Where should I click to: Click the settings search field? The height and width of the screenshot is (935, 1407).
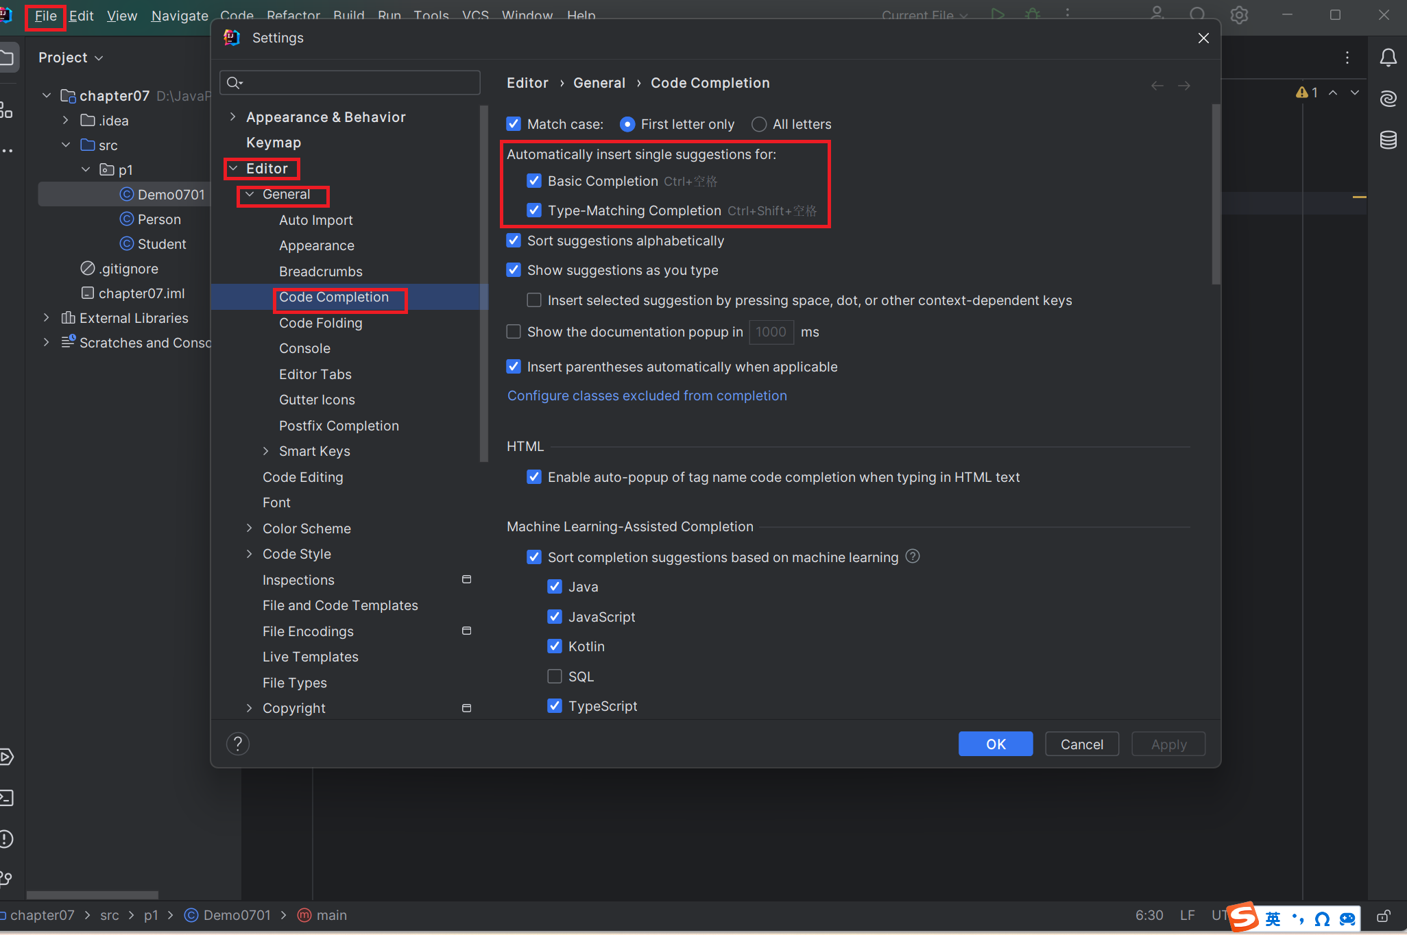(x=350, y=82)
